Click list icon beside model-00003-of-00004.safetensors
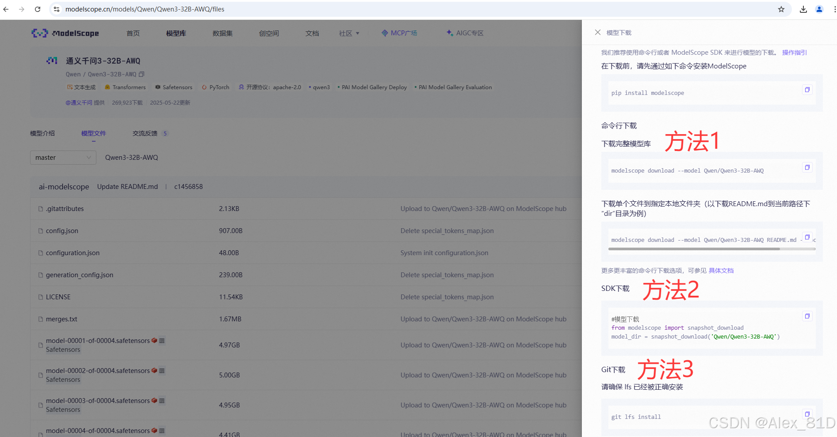 click(162, 401)
